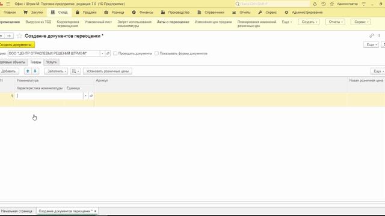Open 'Еще' menu beside Создать документы
Image resolution: width=385 pixels, height=216 pixels.
tap(371, 44)
